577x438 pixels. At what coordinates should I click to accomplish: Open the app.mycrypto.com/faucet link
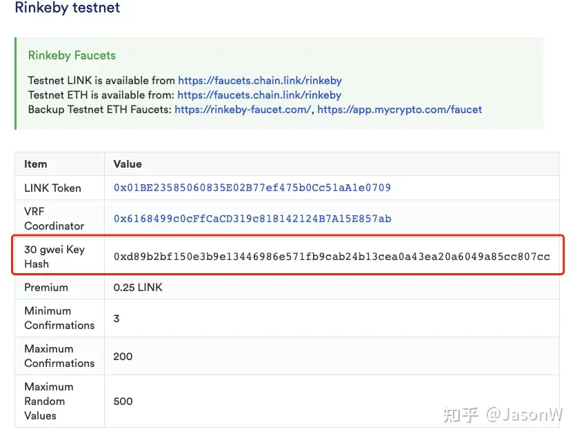(400, 110)
